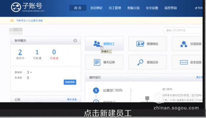
Task: Open 分流设置 icon tile
Action: coord(184,44)
